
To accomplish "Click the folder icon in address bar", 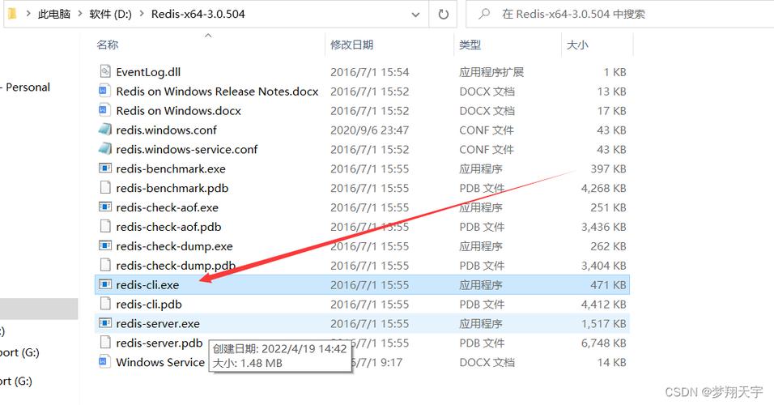I will coord(12,13).
